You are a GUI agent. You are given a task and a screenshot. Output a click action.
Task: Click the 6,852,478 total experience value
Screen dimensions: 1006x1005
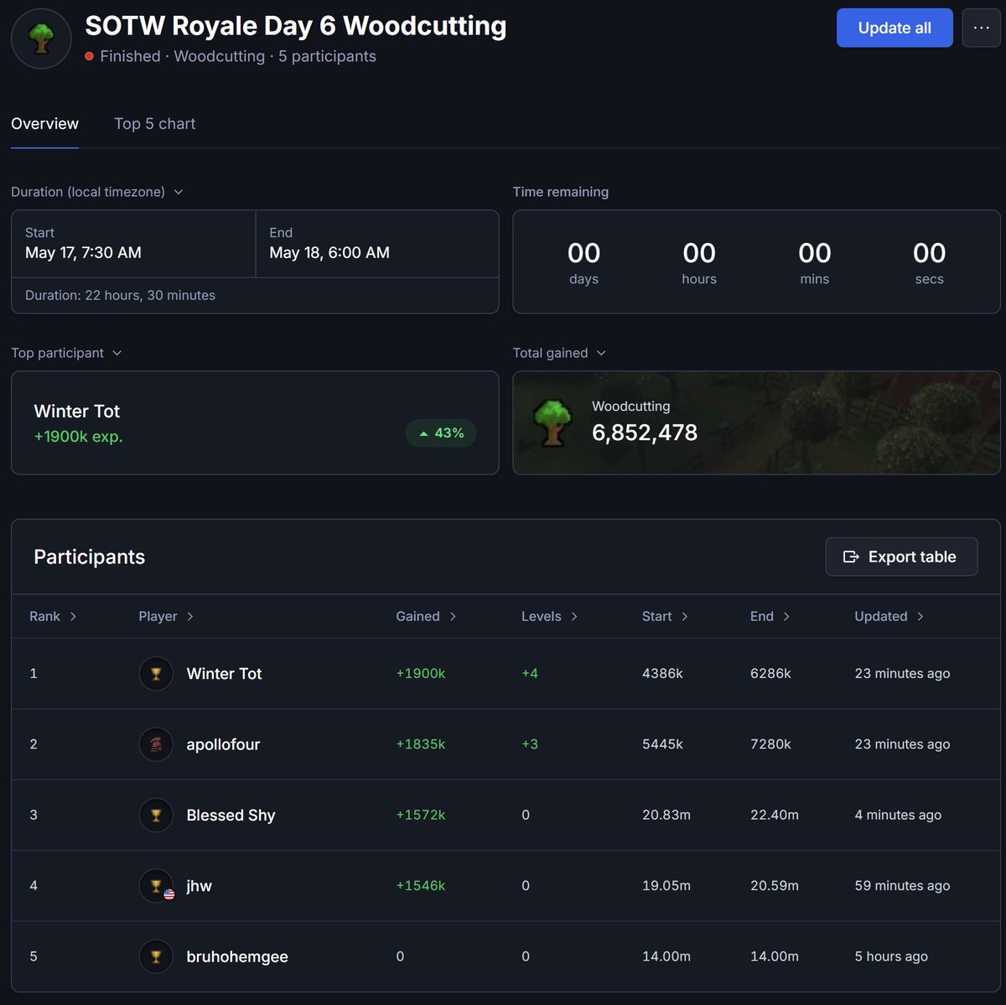[645, 433]
